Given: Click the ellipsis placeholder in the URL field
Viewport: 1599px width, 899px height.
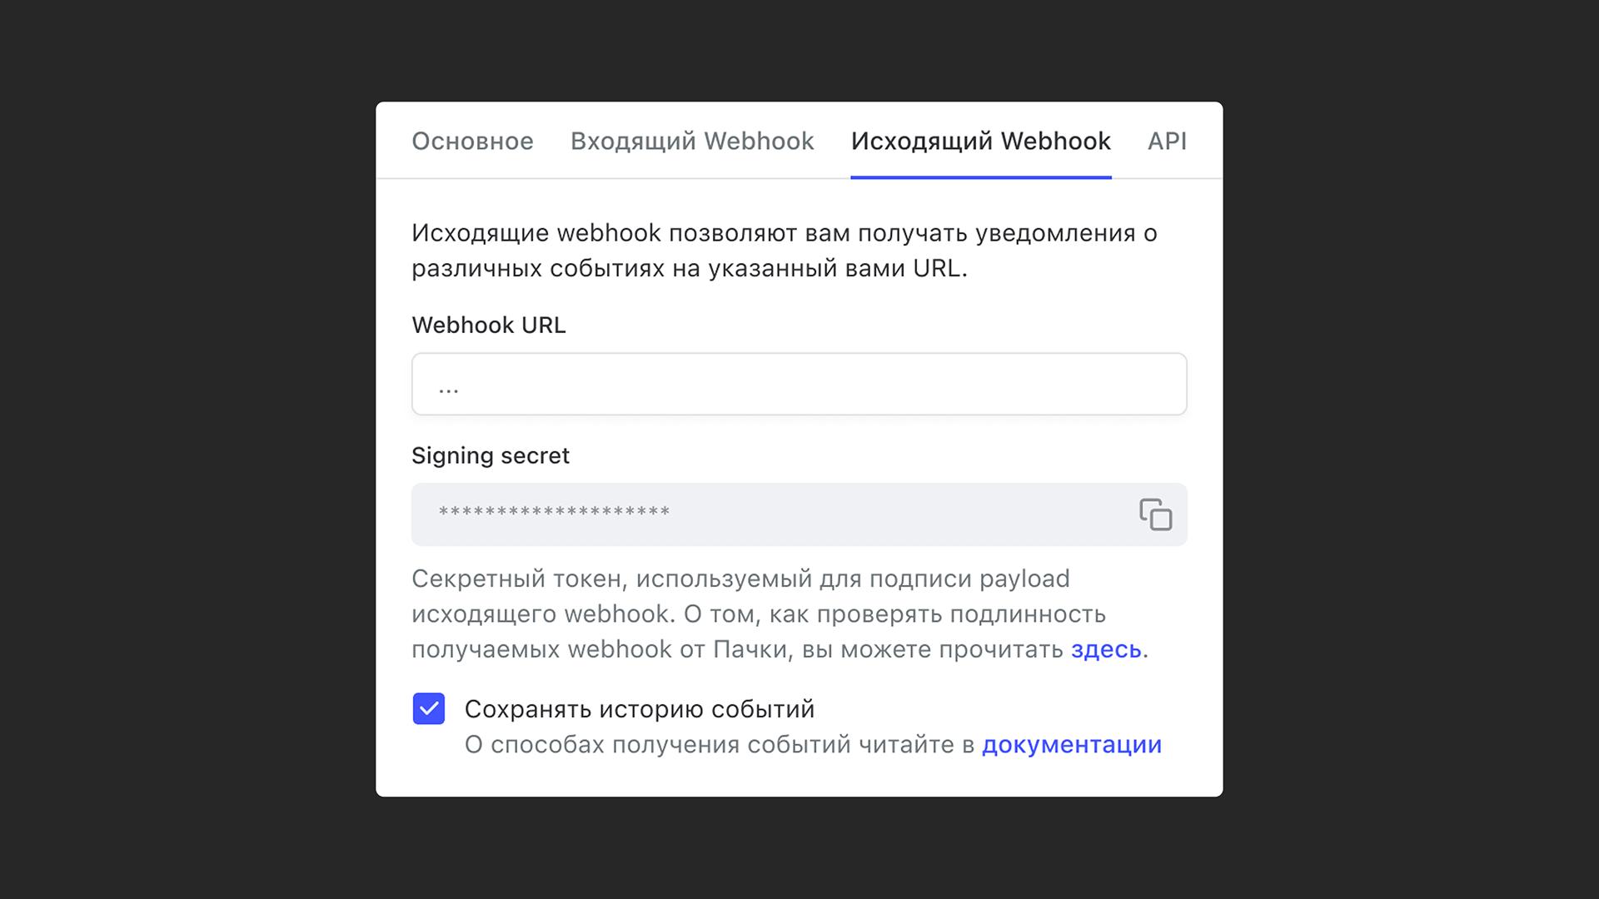Looking at the screenshot, I should 448,386.
